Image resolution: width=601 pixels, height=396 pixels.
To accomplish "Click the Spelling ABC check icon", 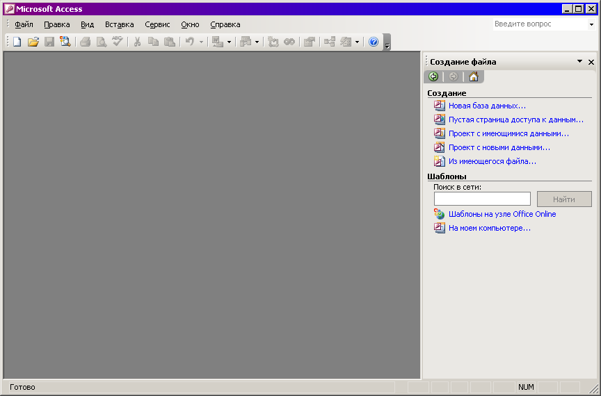I will point(118,42).
